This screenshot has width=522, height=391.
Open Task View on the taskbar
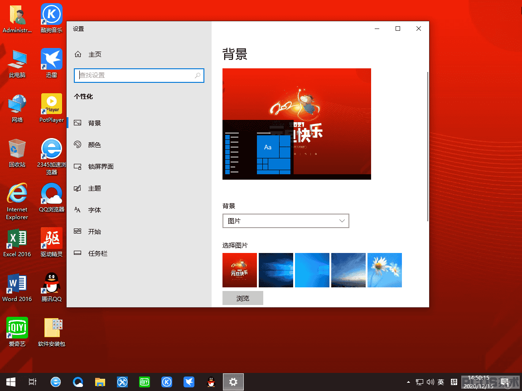tap(32, 382)
